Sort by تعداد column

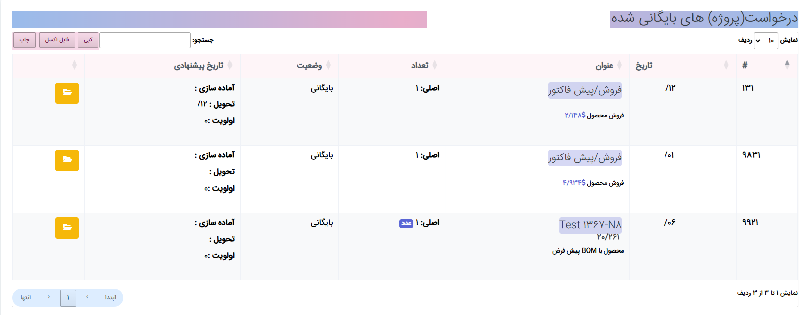420,66
